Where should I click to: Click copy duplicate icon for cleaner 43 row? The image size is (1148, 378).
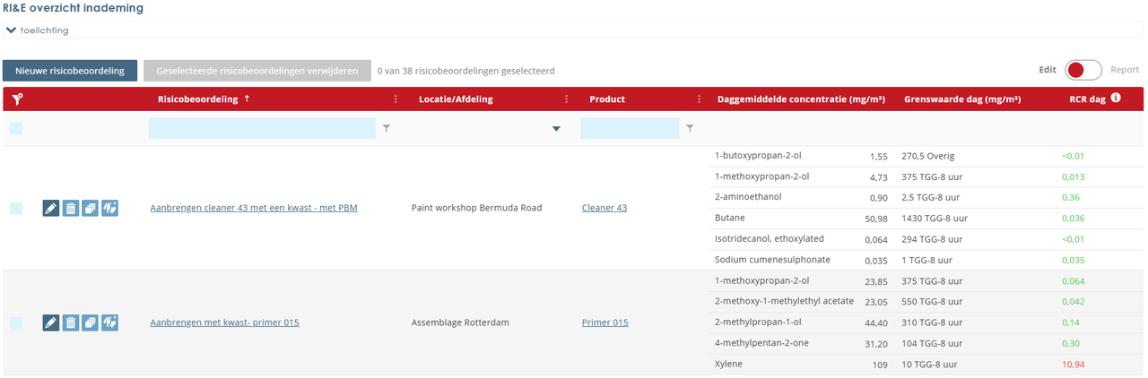click(x=90, y=209)
